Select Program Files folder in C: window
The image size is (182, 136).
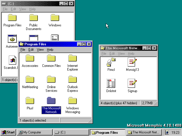(x=12, y=18)
